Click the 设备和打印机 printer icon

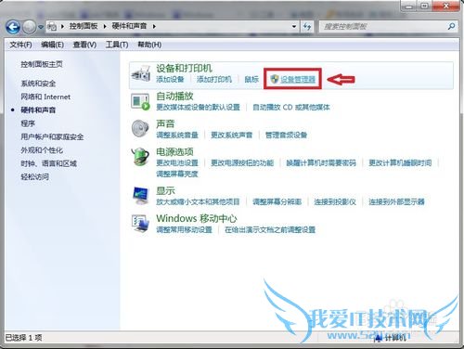(141, 73)
